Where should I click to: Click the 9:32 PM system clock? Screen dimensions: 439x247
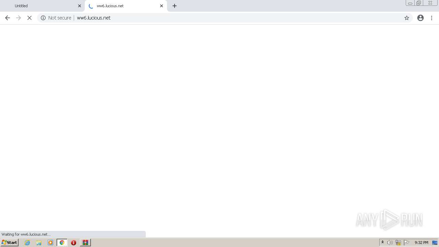(x=421, y=243)
